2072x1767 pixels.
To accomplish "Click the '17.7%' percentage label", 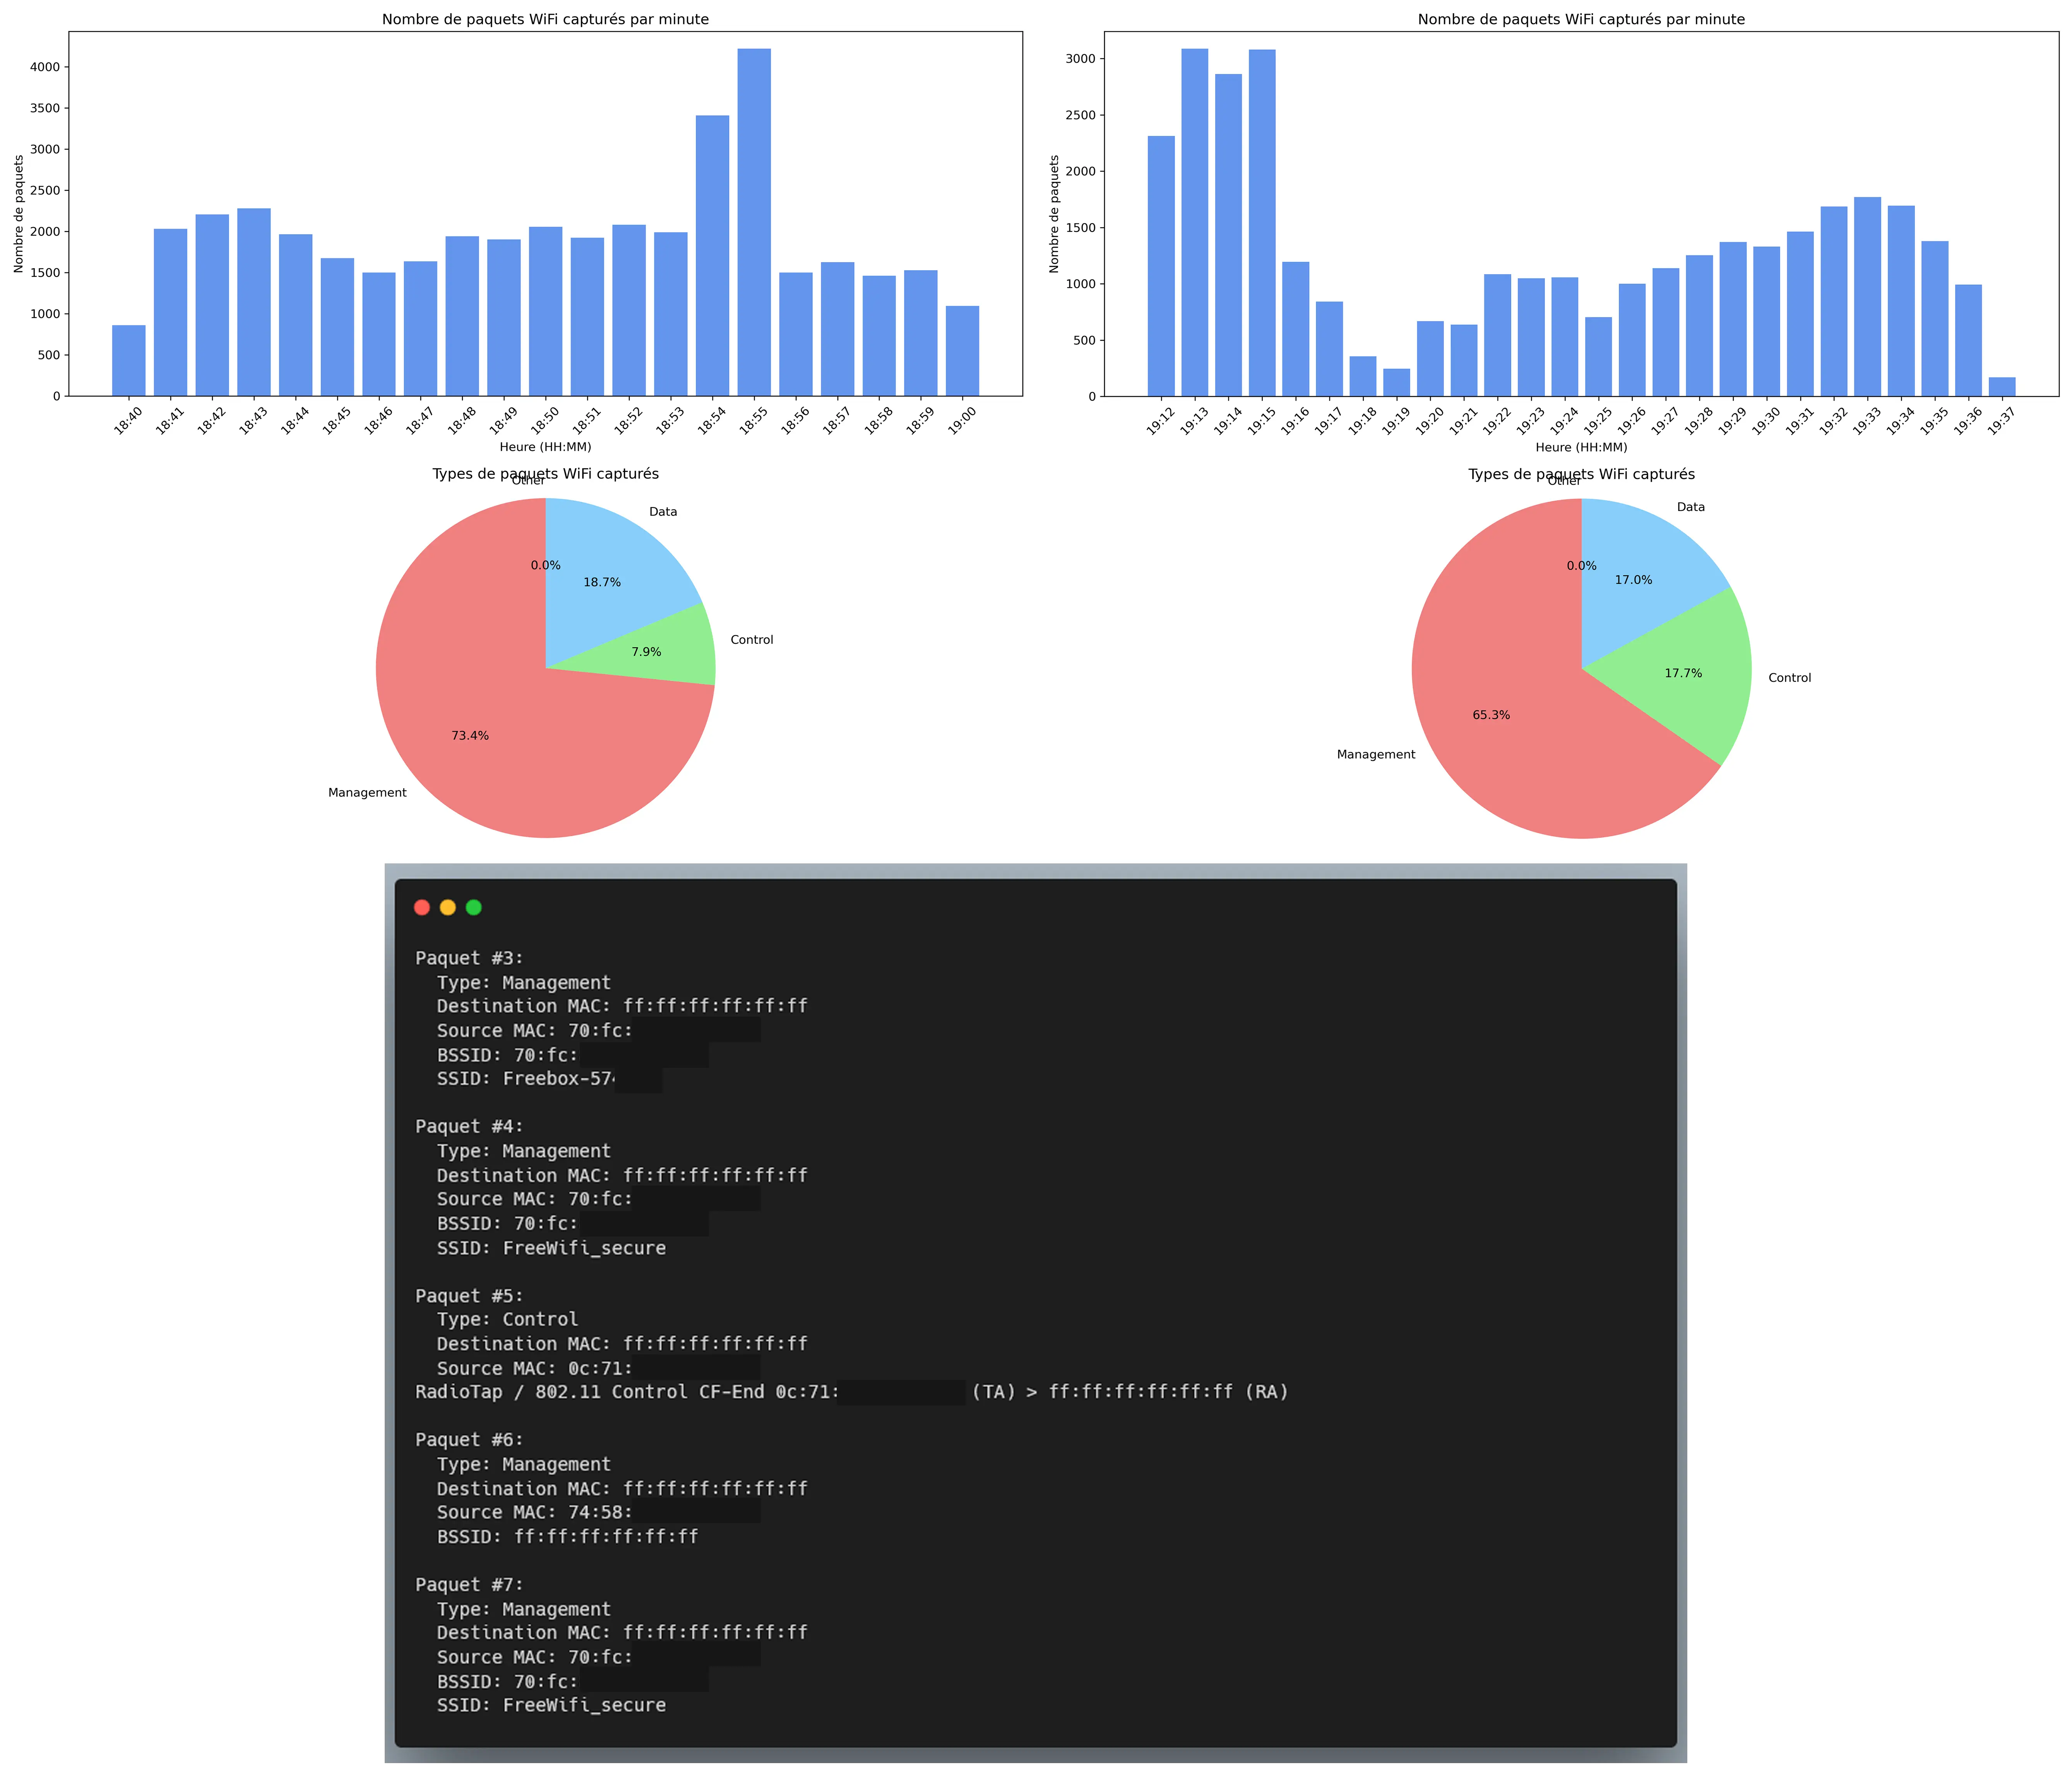I will tap(1683, 673).
